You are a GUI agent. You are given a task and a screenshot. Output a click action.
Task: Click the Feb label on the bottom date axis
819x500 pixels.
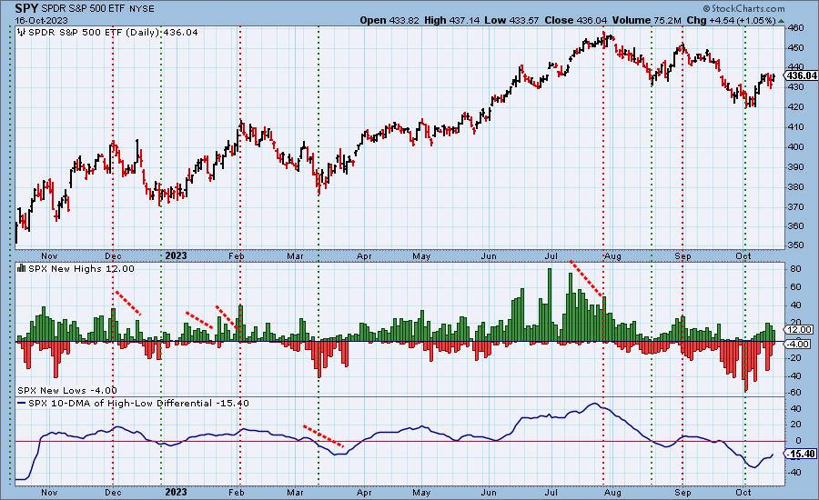pyautogui.click(x=237, y=492)
